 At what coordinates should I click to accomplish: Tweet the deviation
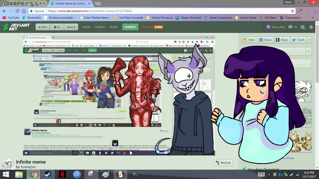tap(299, 40)
